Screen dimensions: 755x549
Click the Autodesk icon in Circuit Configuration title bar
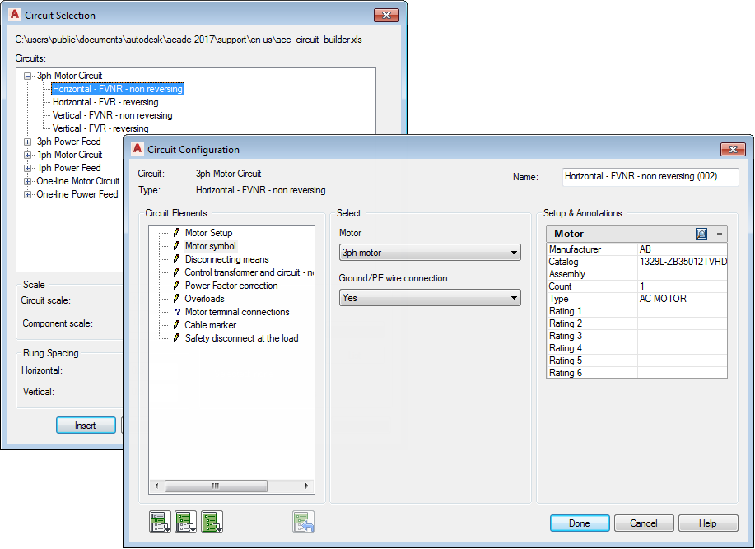pyautogui.click(x=137, y=149)
